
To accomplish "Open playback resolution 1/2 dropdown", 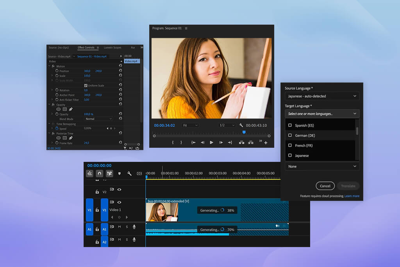I will coord(227,125).
